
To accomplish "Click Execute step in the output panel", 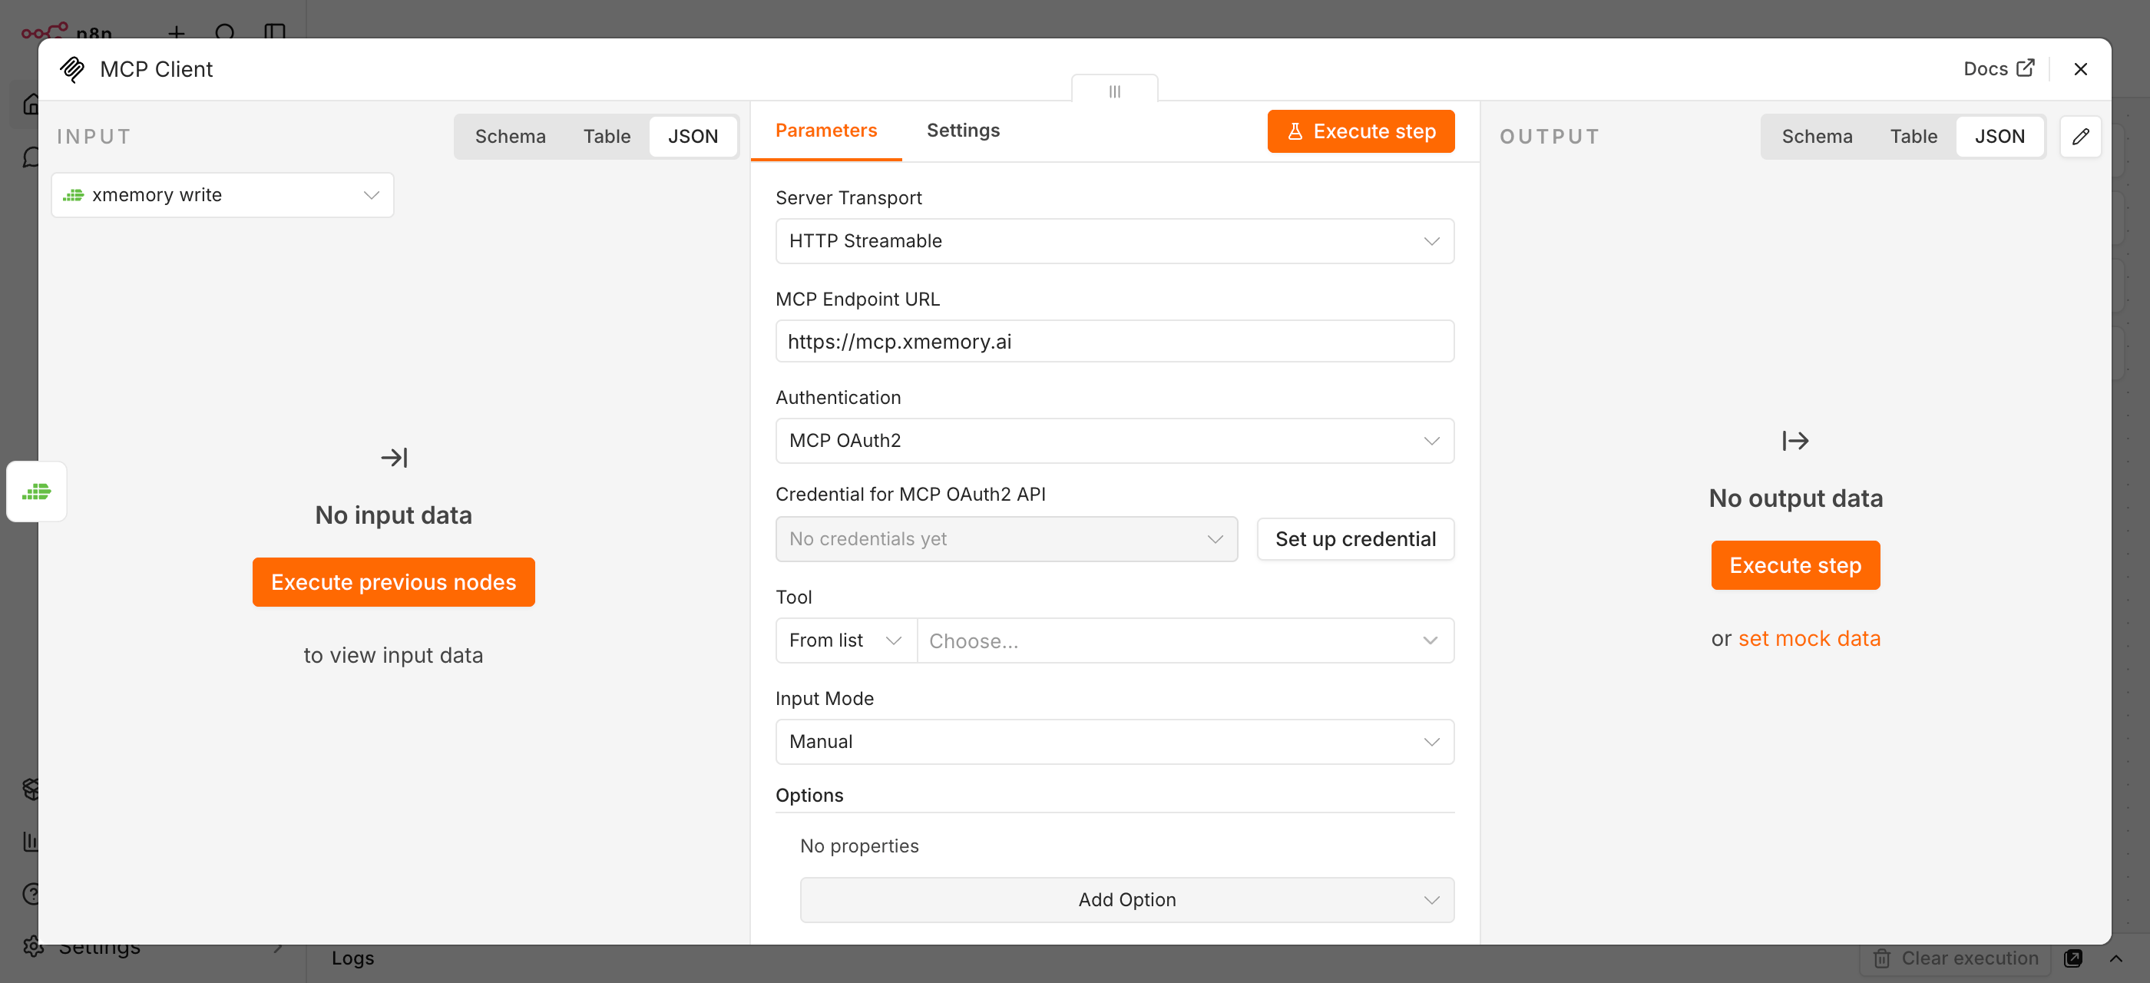I will (x=1794, y=565).
